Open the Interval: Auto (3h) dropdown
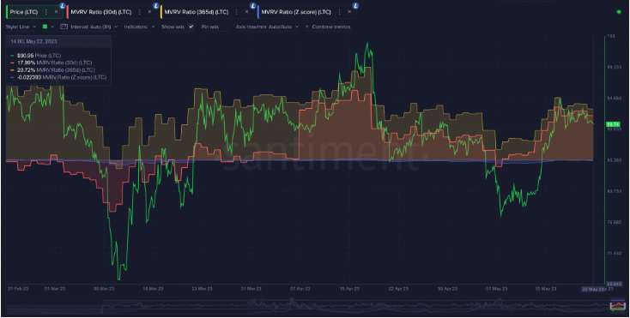 tap(94, 27)
